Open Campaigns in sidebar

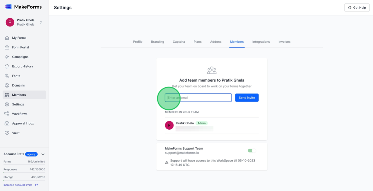(24, 57)
